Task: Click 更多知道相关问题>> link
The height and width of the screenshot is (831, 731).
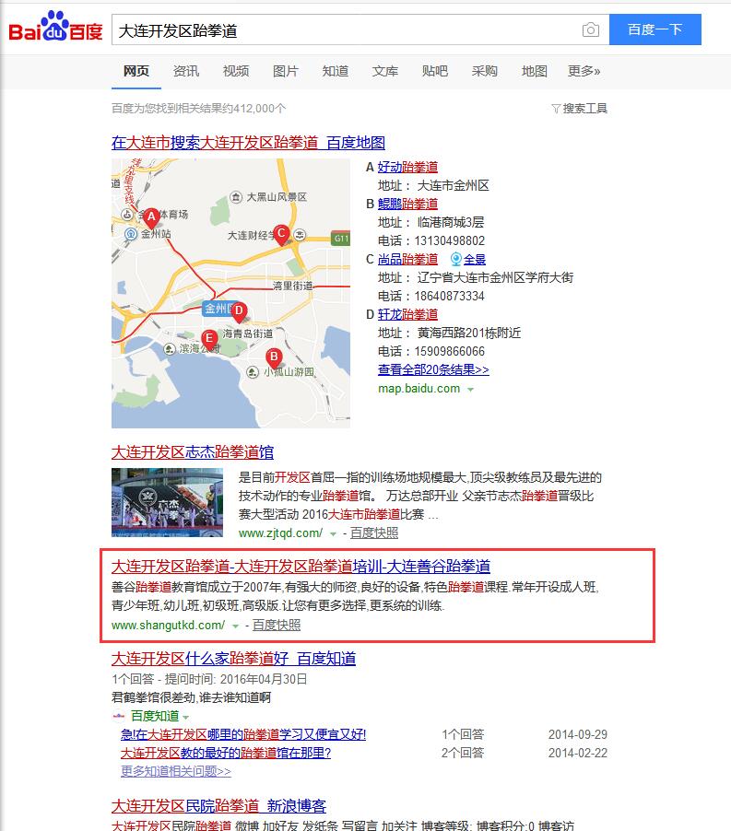Action: pos(176,771)
